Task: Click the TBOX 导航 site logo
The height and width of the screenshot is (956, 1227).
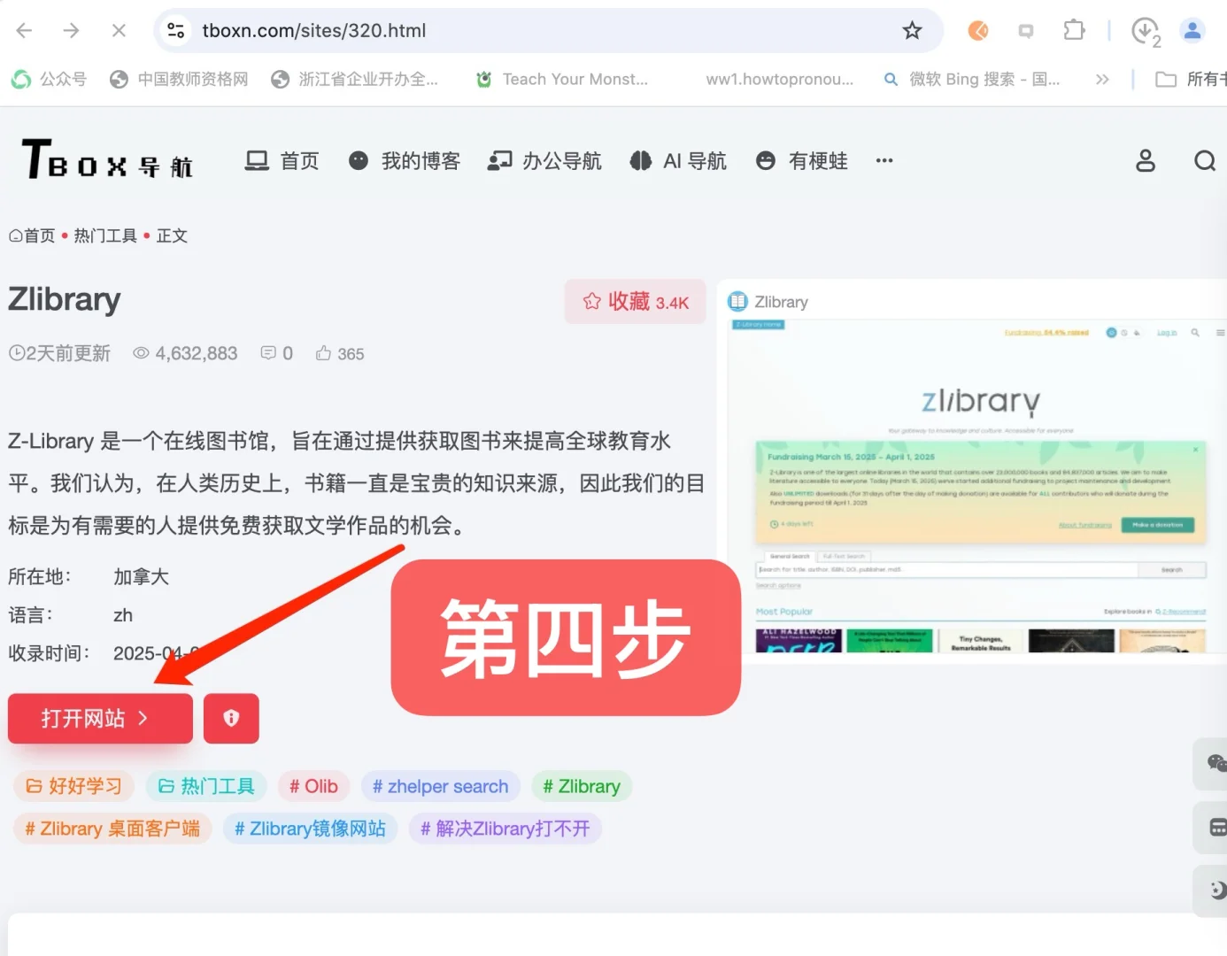Action: (x=107, y=160)
